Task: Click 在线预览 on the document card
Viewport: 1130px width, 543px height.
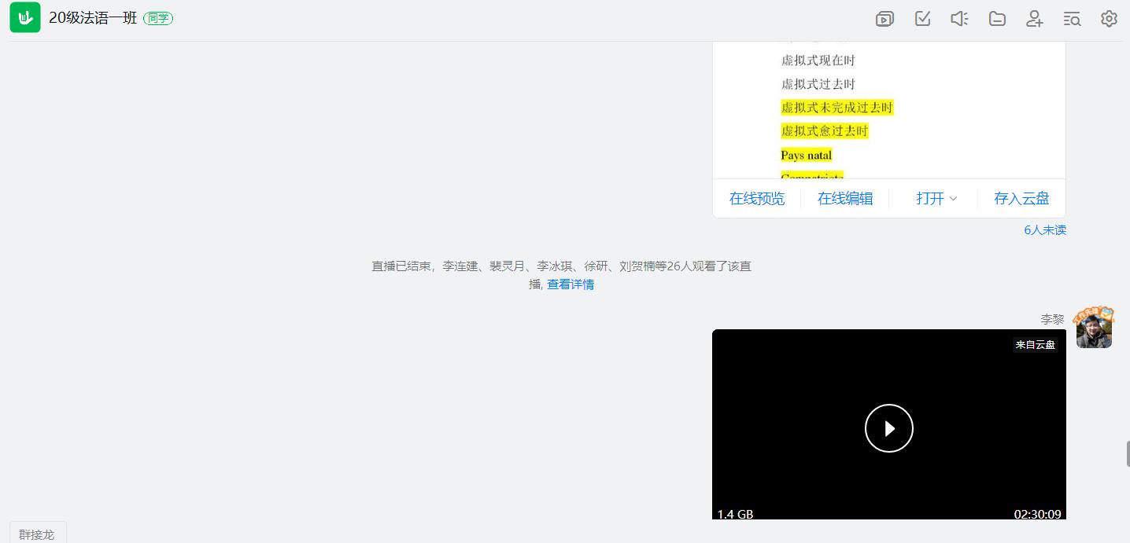Action: pos(757,199)
